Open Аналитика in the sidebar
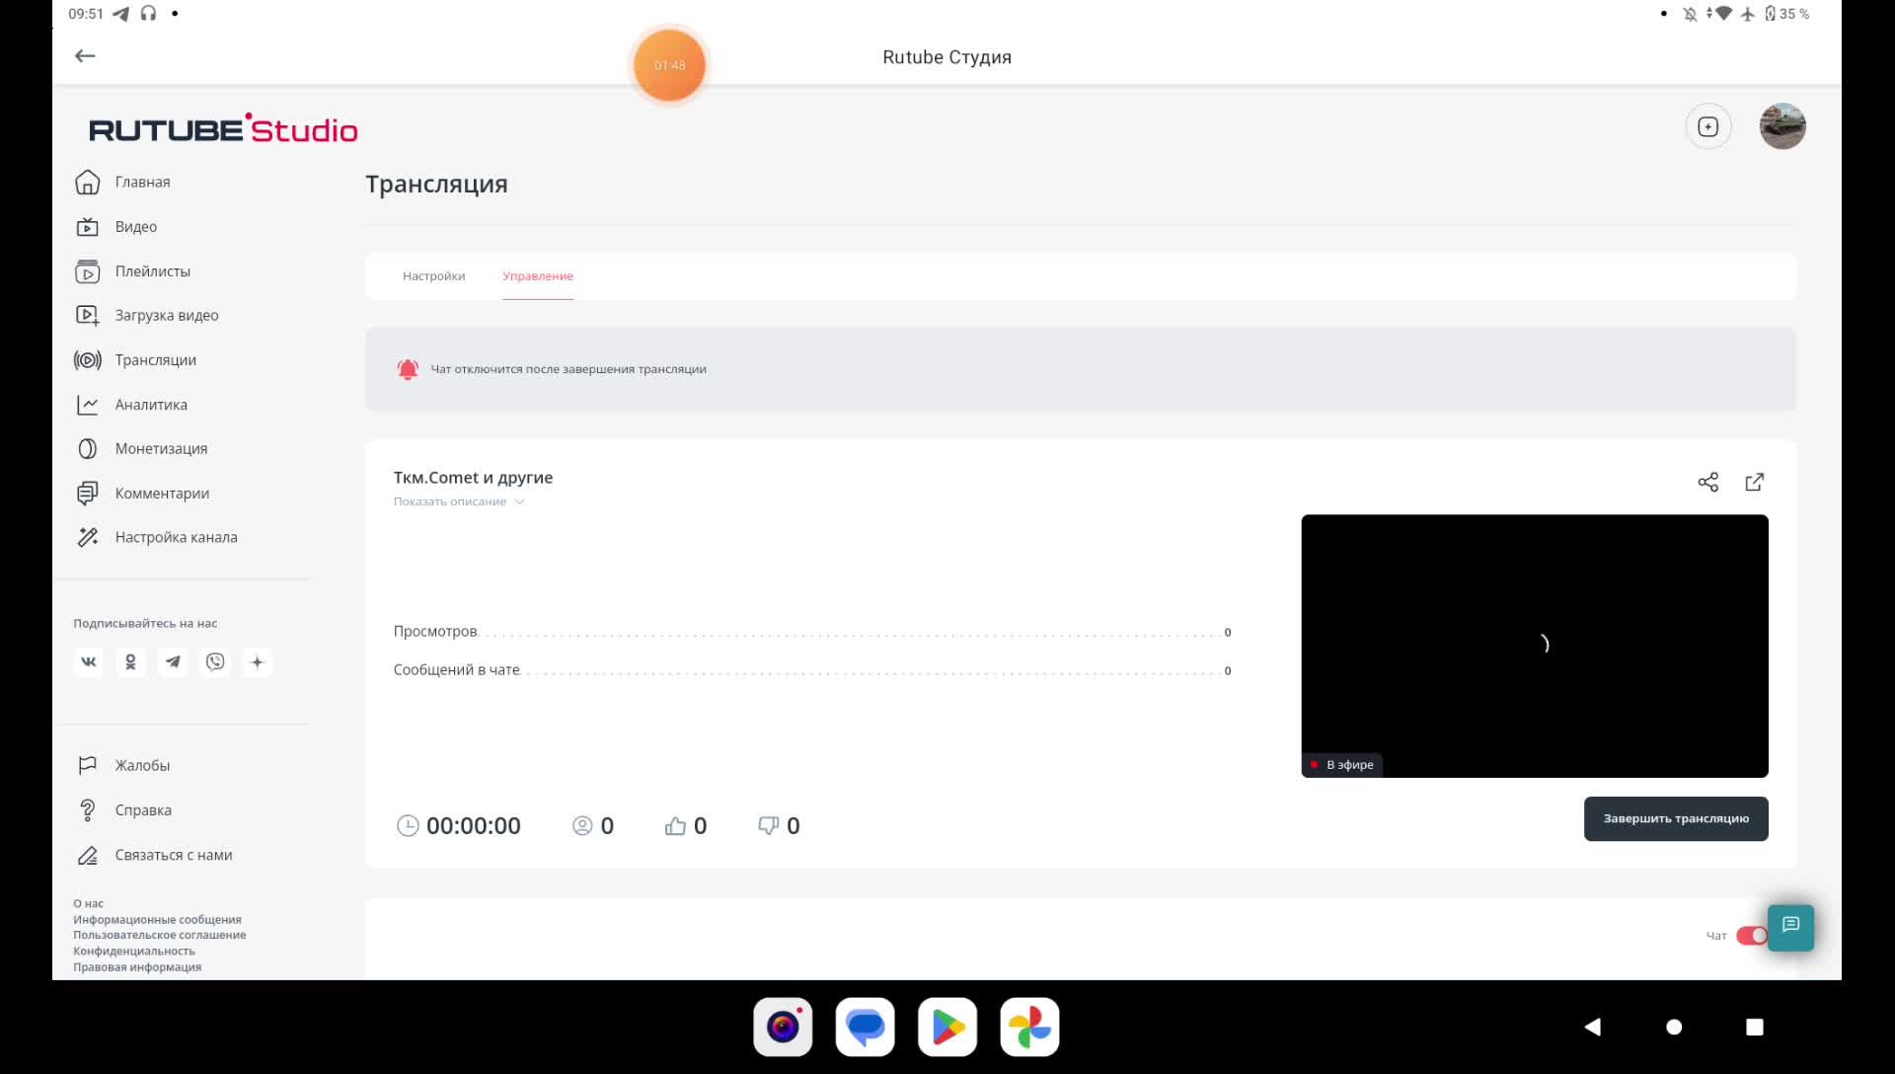This screenshot has width=1895, height=1074. (150, 405)
